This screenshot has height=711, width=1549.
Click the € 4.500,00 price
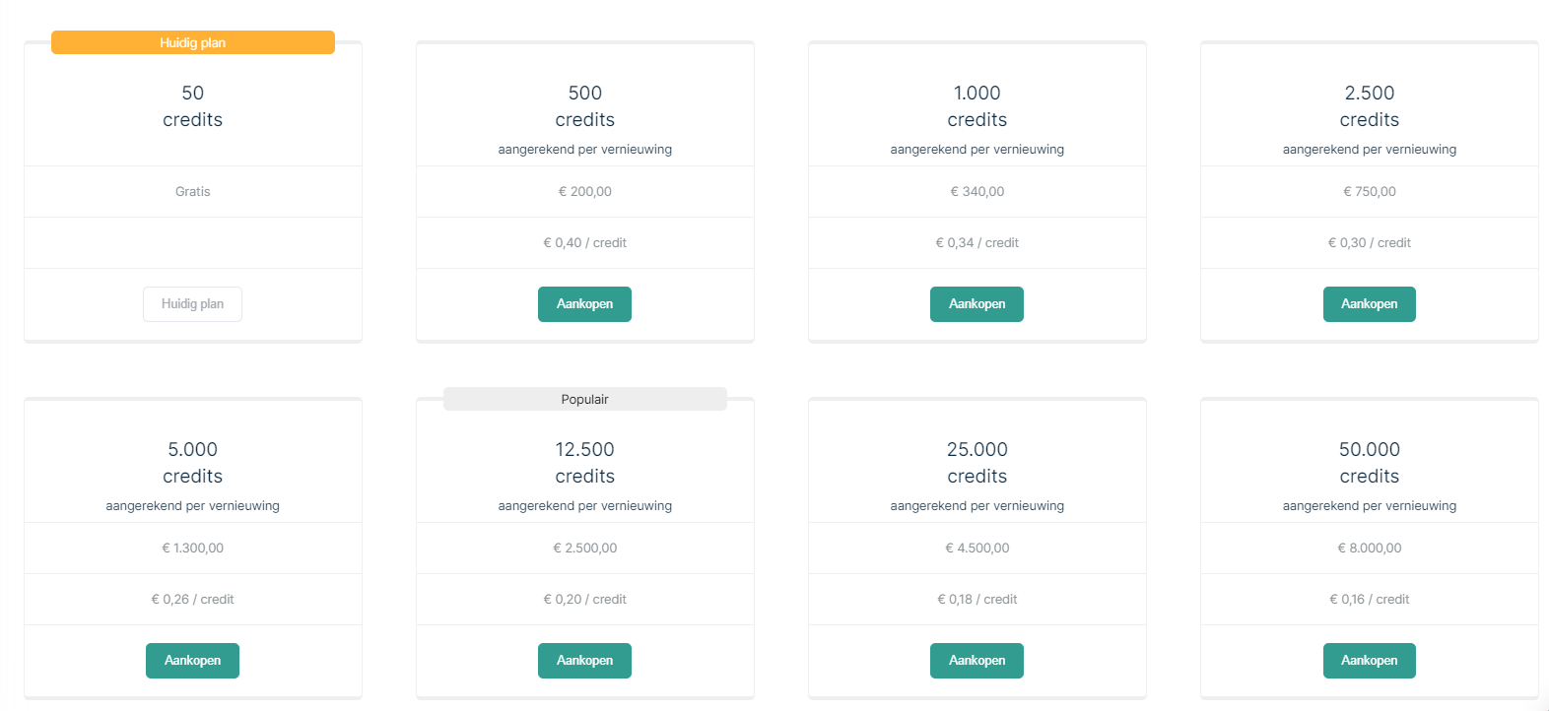(x=977, y=549)
